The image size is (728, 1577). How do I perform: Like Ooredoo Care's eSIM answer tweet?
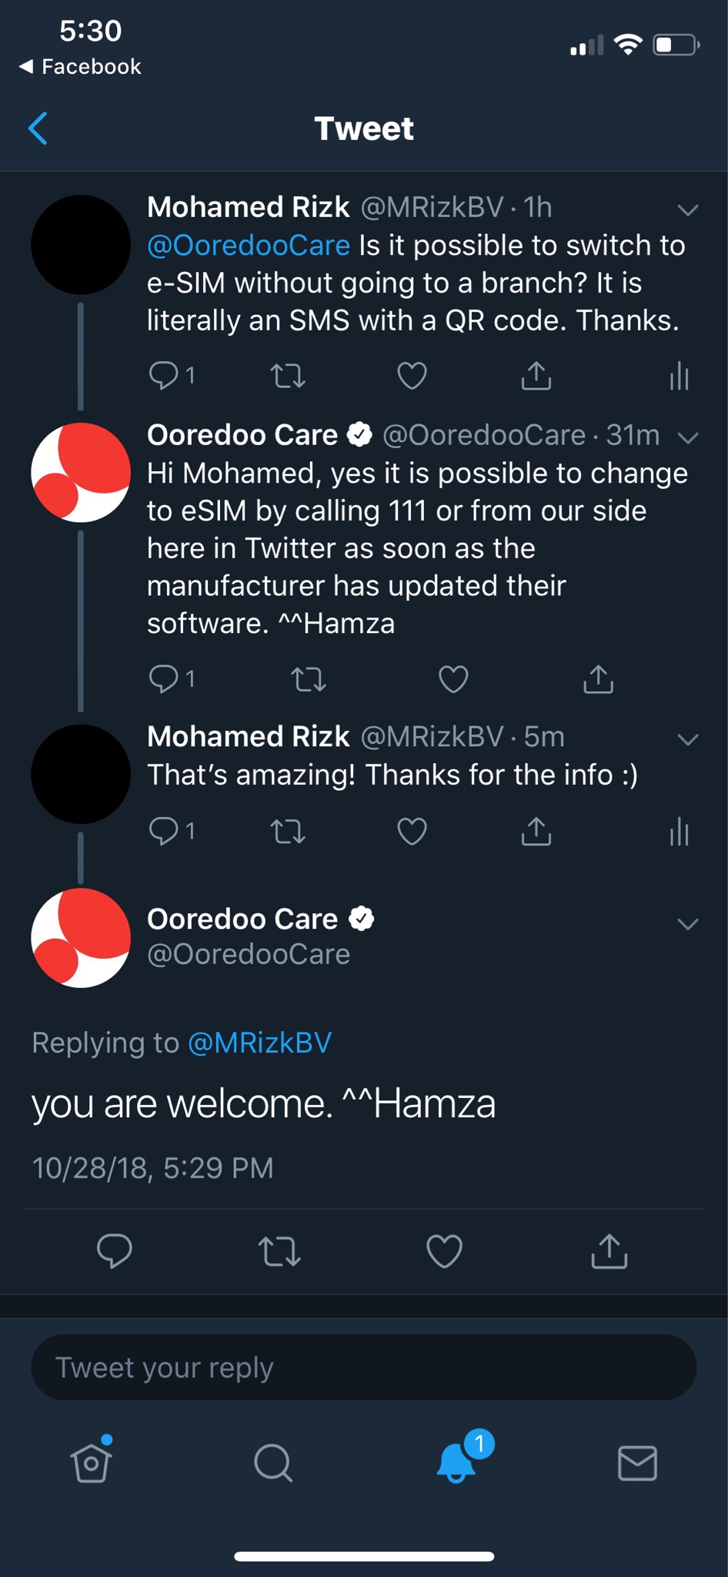(453, 679)
